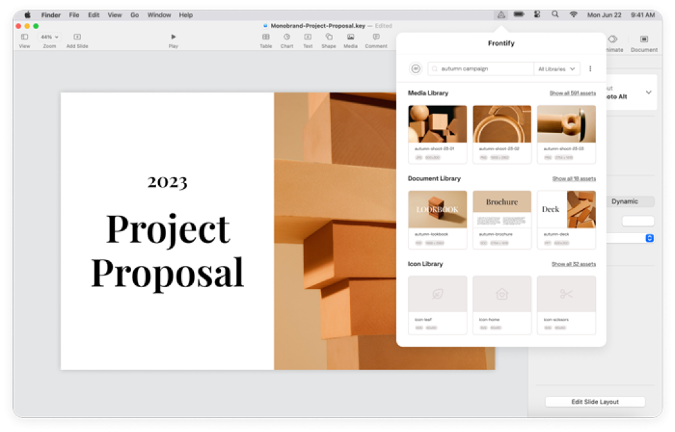This screenshot has height=432, width=675.
Task: Open the File menu
Action: (74, 14)
